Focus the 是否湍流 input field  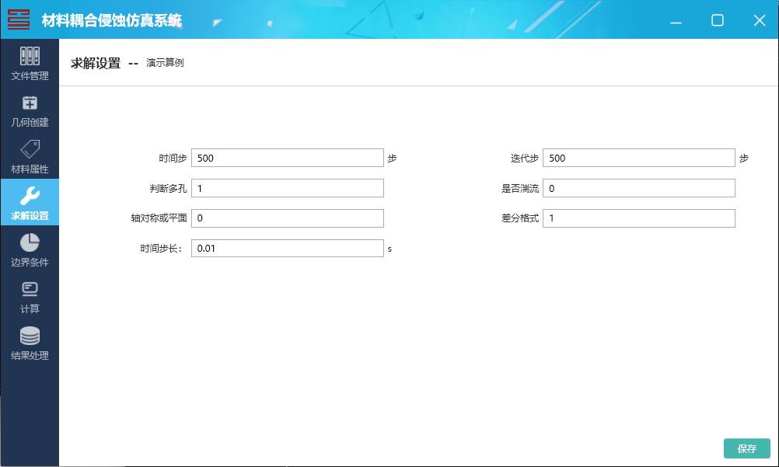pyautogui.click(x=638, y=188)
